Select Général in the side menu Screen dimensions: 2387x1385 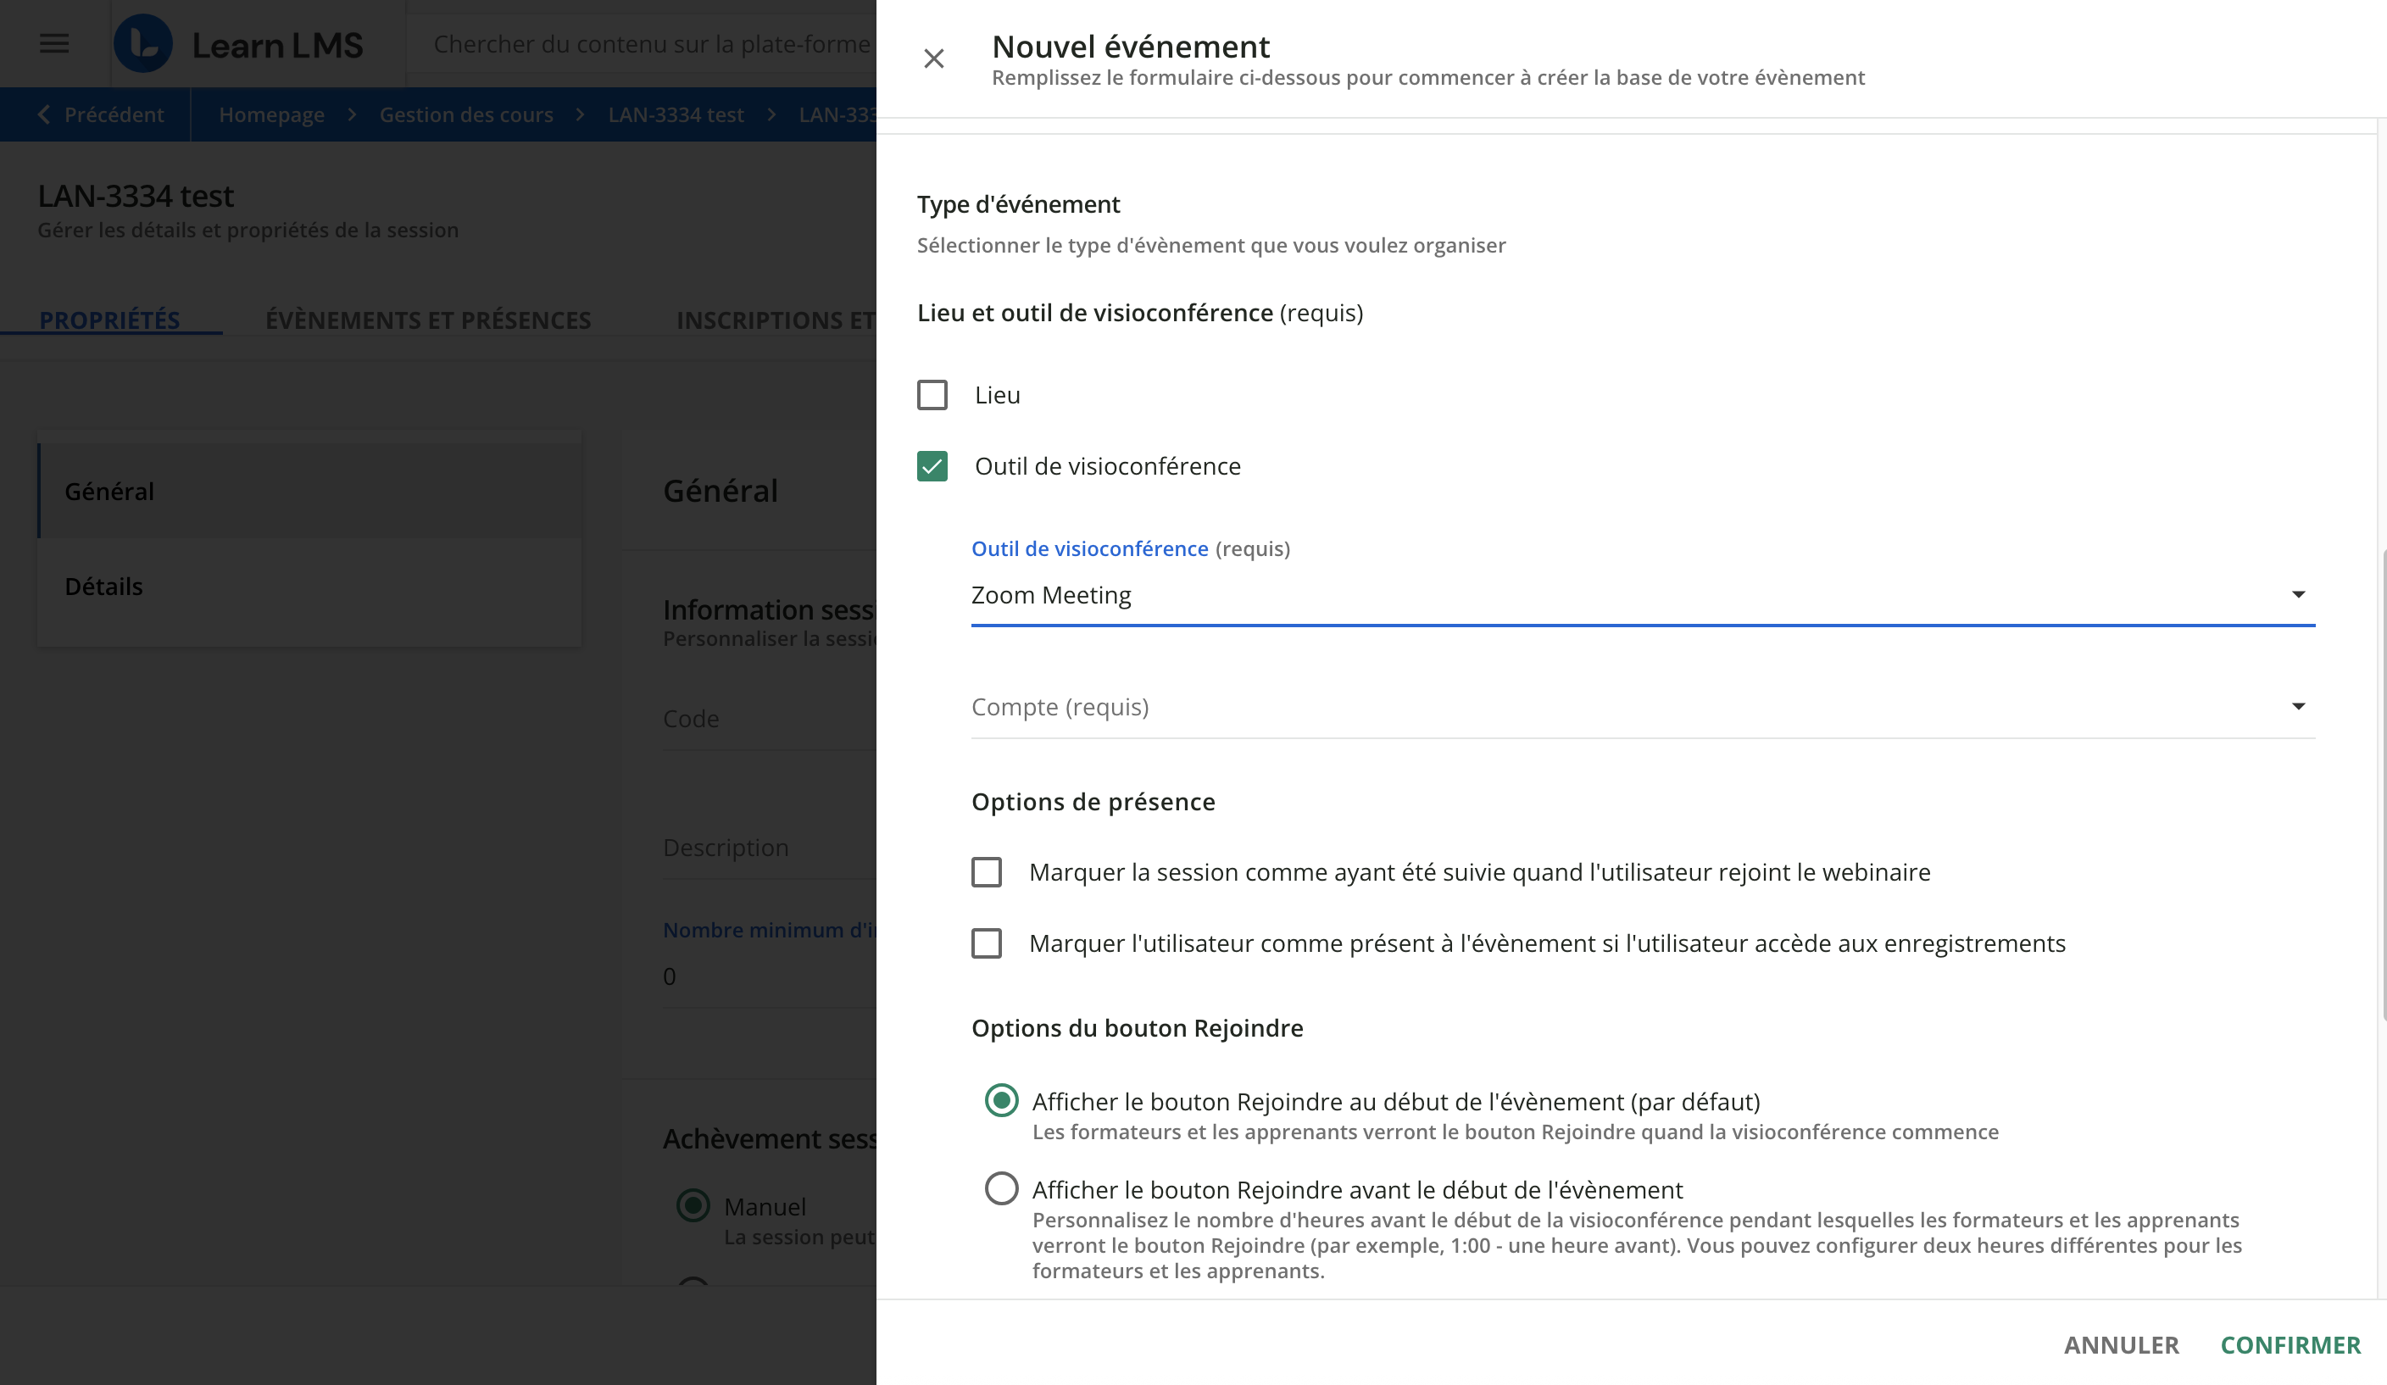tap(309, 491)
